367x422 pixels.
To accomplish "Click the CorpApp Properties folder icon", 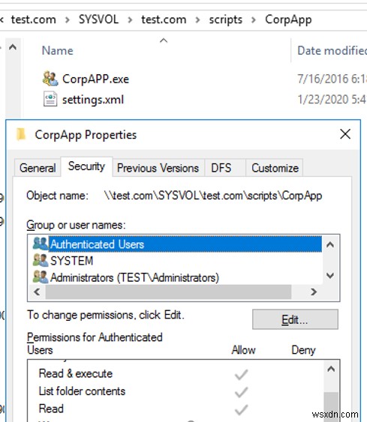I will [x=21, y=134].
